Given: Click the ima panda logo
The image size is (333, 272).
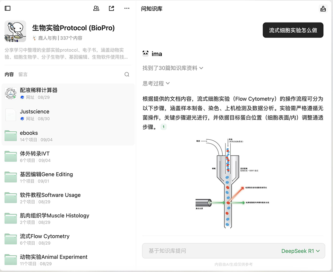Looking at the screenshot, I should [146, 54].
